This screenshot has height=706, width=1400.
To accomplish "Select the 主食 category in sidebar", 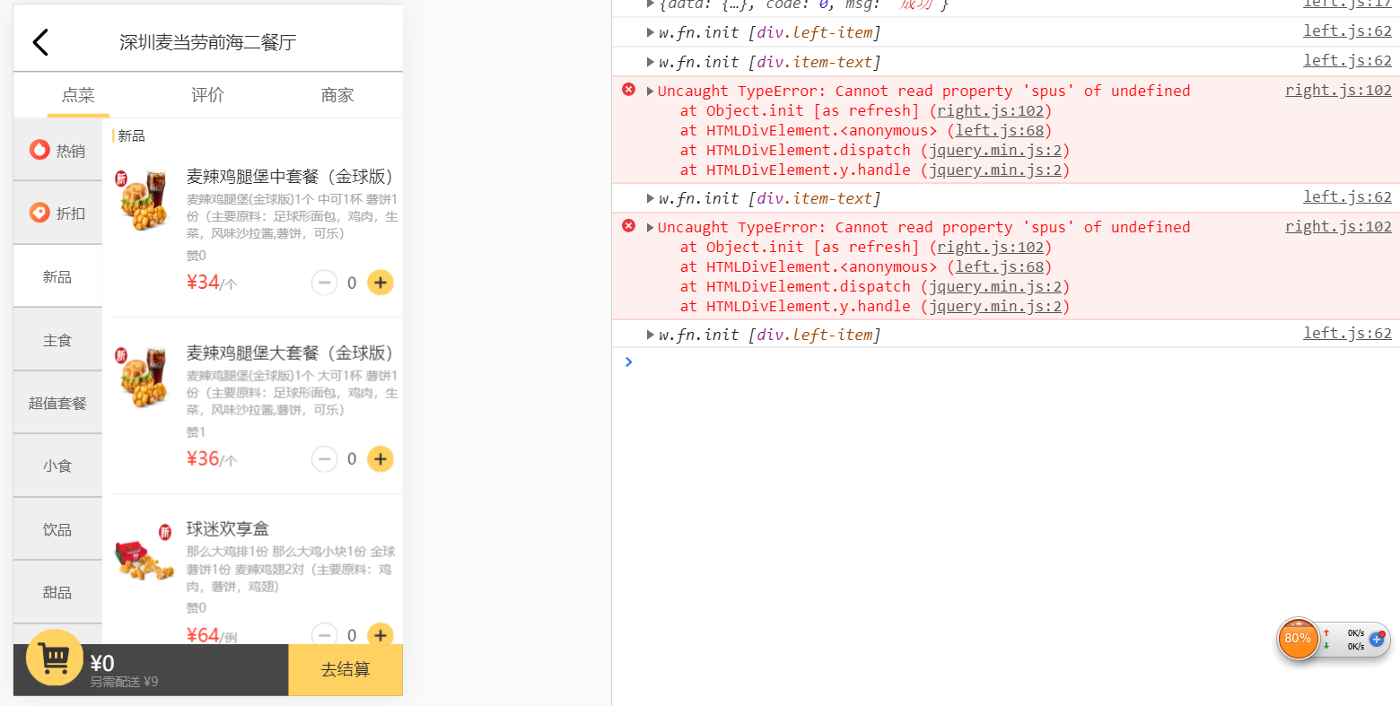I will tap(57, 340).
